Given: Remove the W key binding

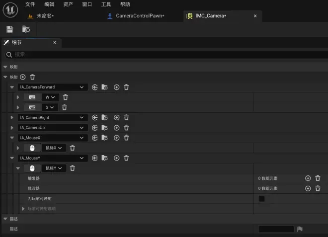Looking at the screenshot, I should coord(66,97).
